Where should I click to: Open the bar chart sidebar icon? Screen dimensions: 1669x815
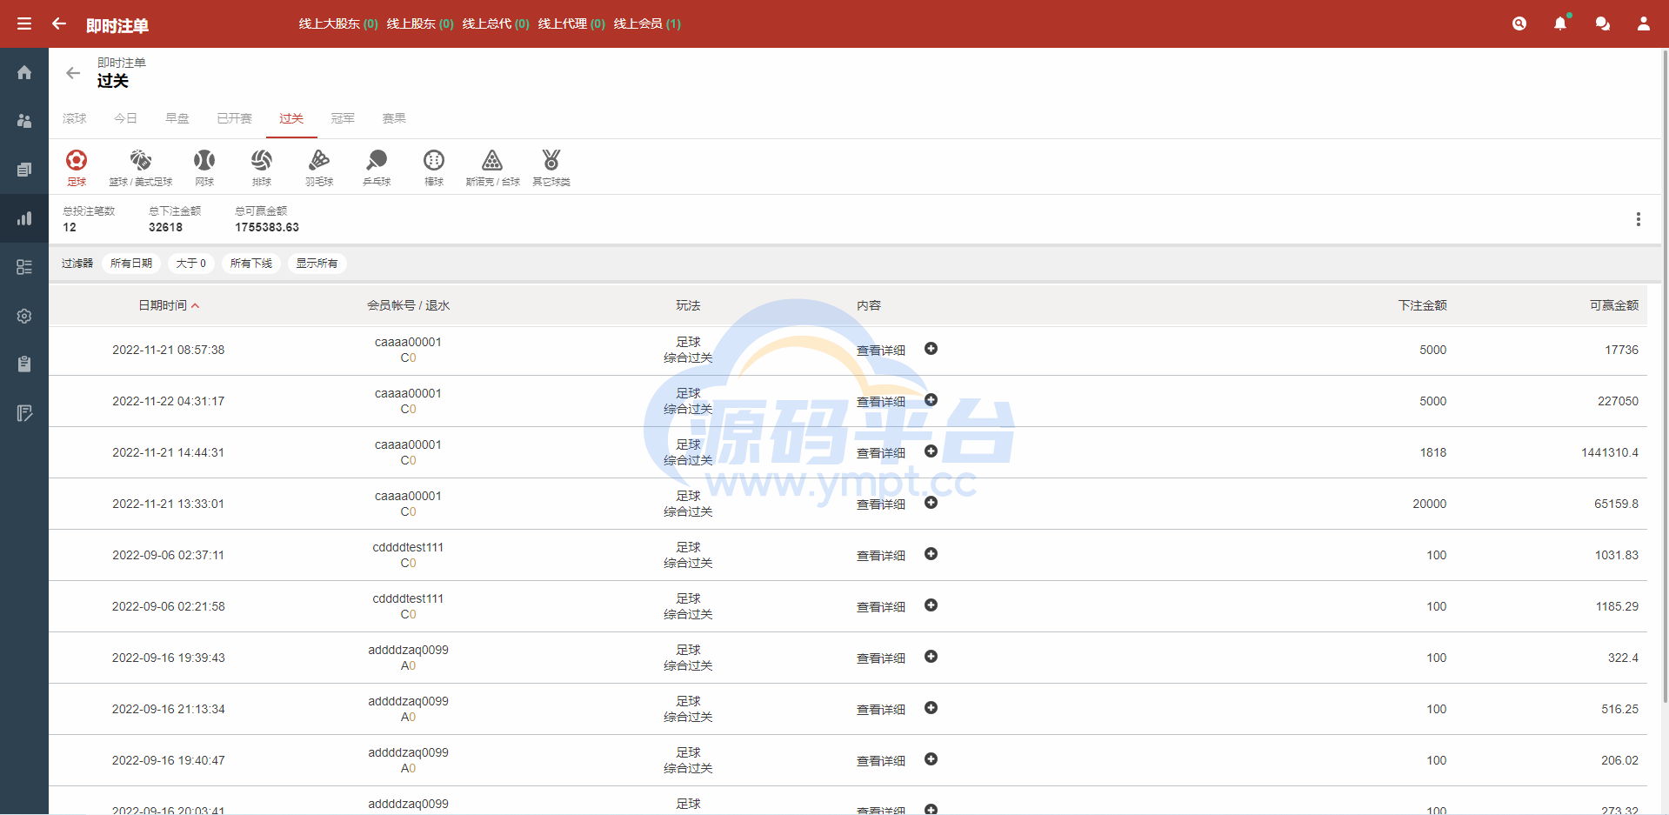tap(24, 218)
